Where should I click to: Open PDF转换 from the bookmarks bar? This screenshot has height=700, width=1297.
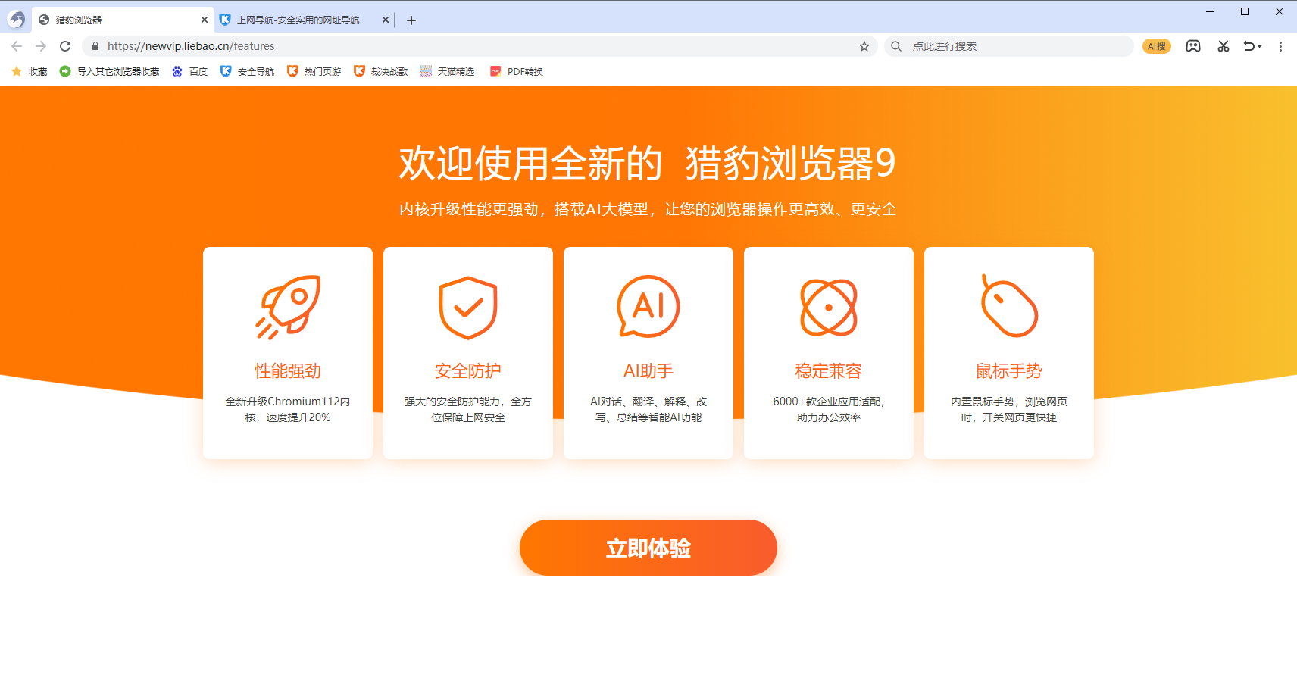516,71
